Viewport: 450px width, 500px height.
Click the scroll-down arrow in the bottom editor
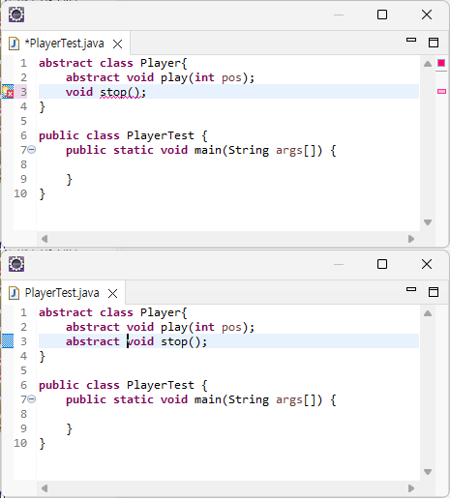(x=428, y=472)
